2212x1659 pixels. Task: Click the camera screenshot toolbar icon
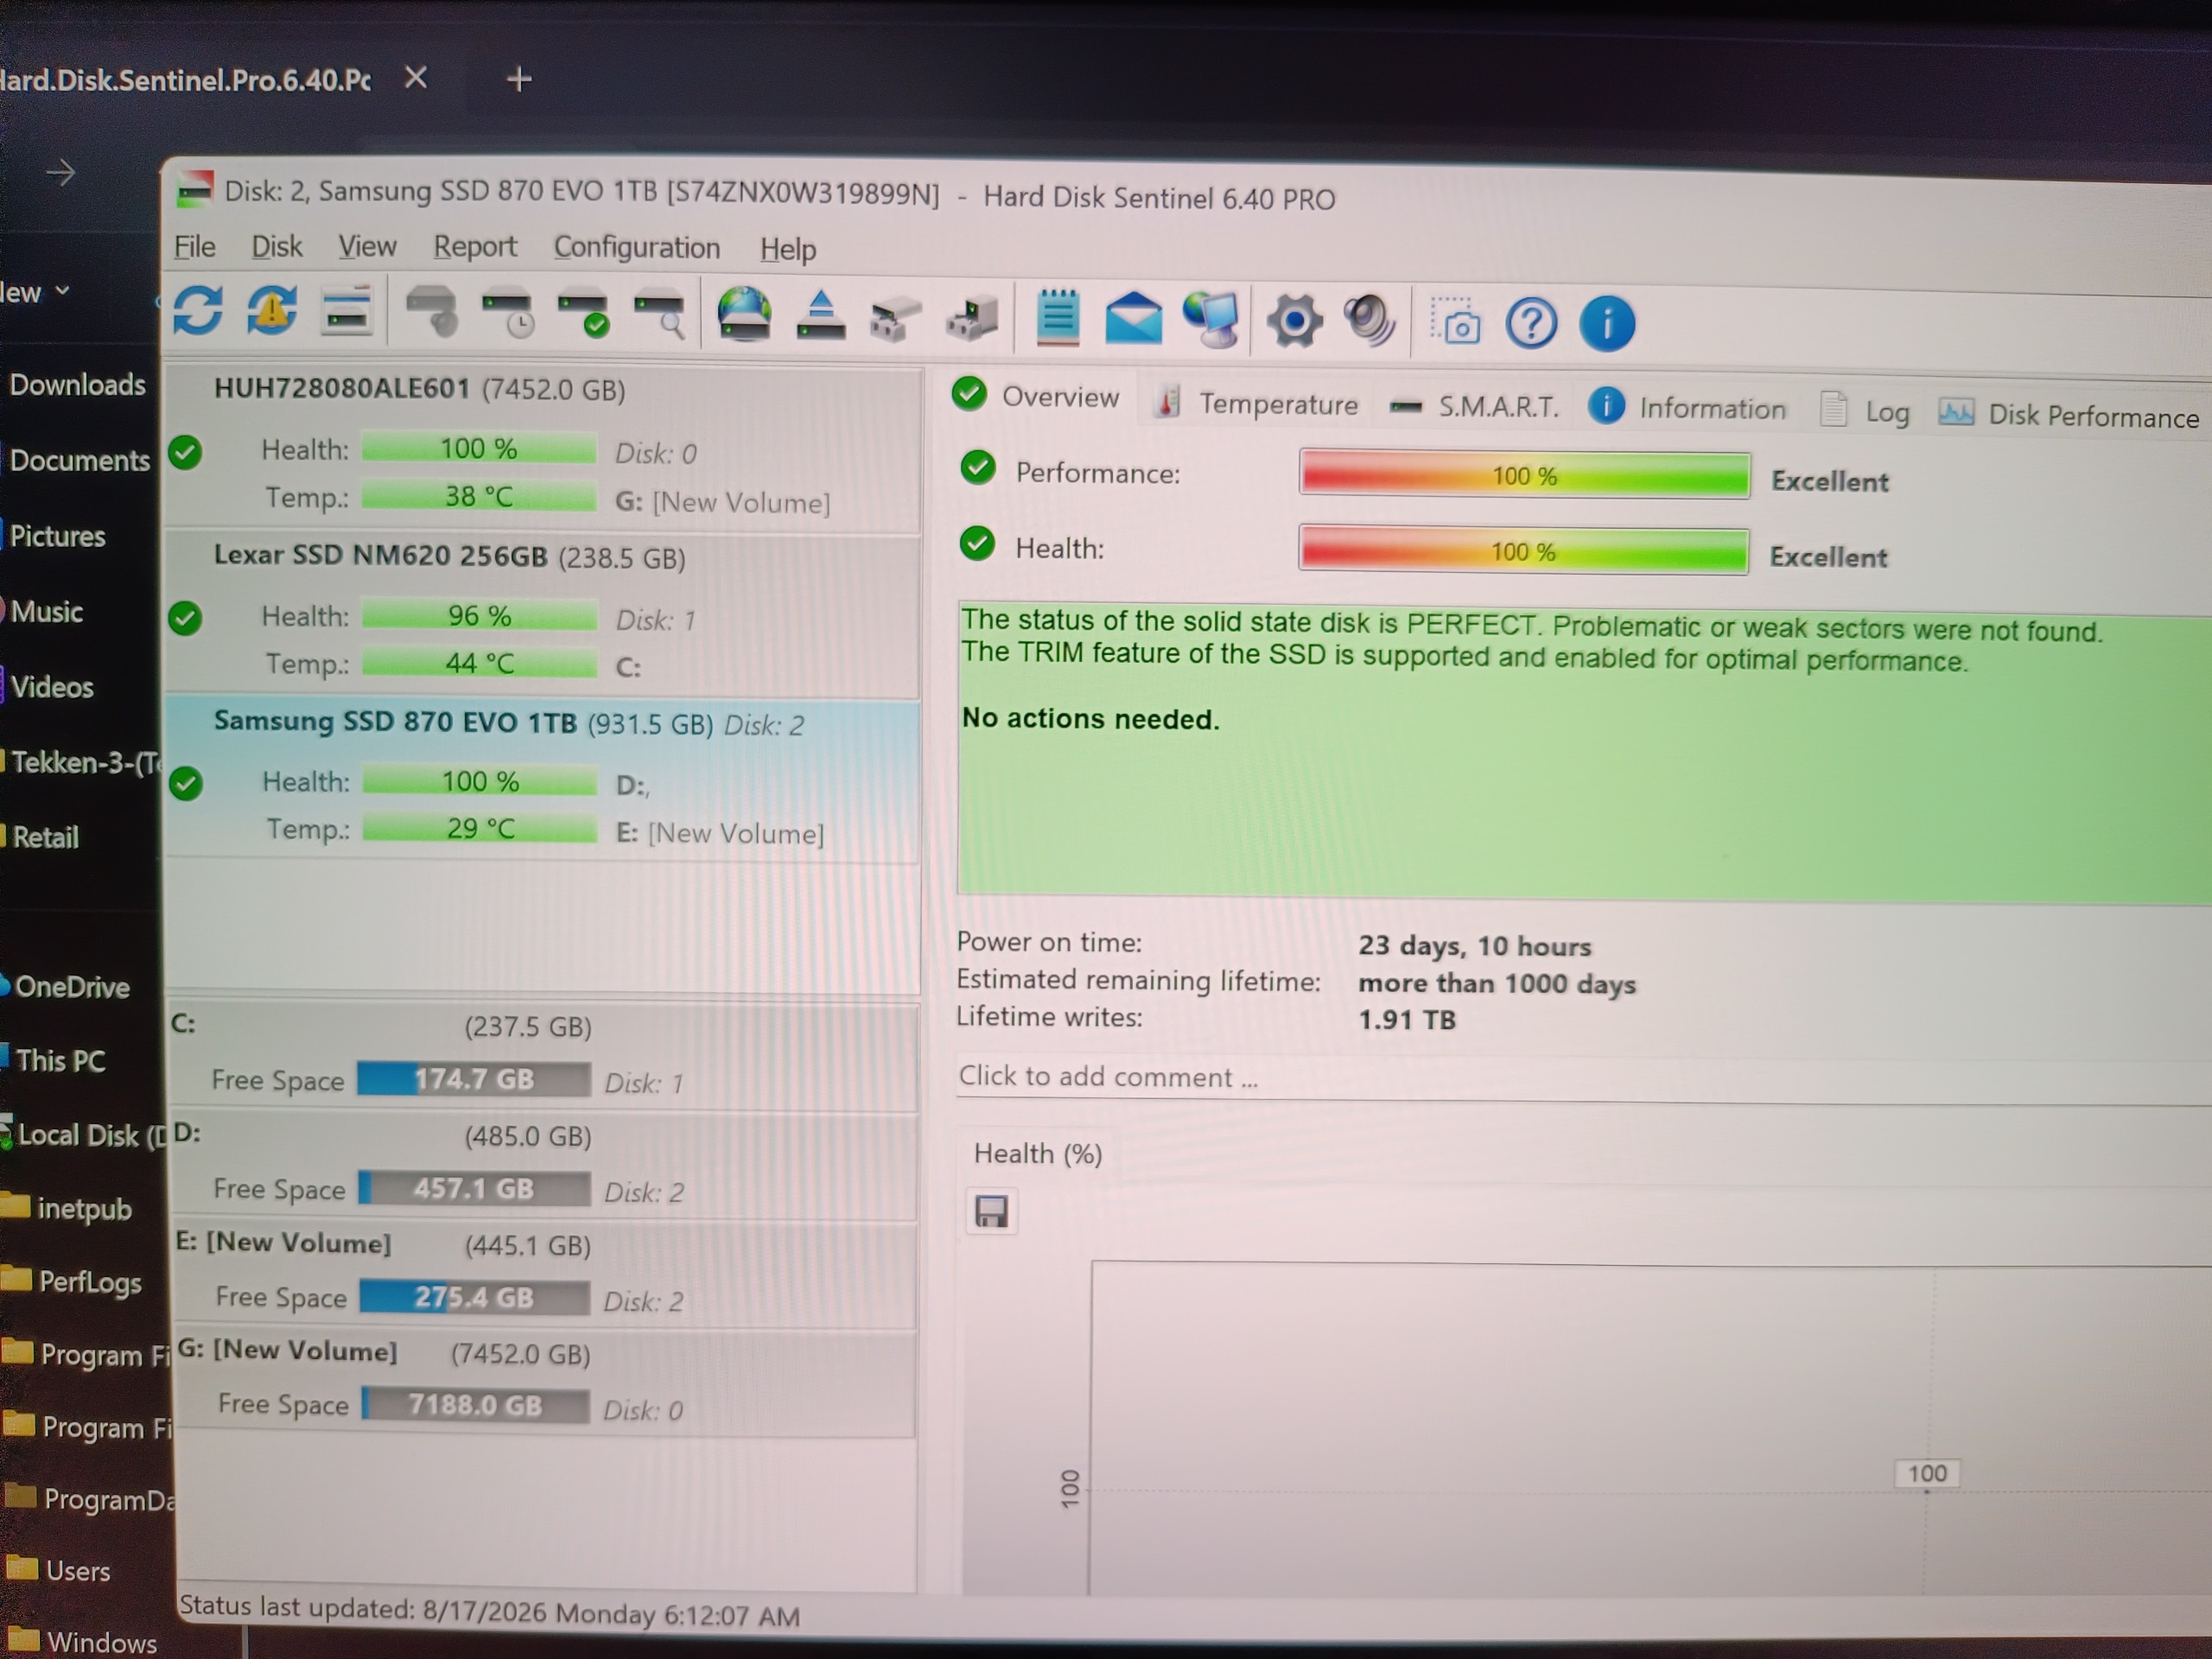pyautogui.click(x=1455, y=323)
